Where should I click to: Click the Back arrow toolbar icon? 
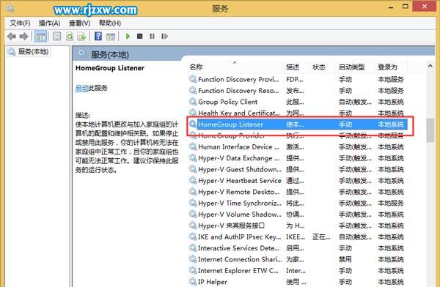click(x=12, y=36)
